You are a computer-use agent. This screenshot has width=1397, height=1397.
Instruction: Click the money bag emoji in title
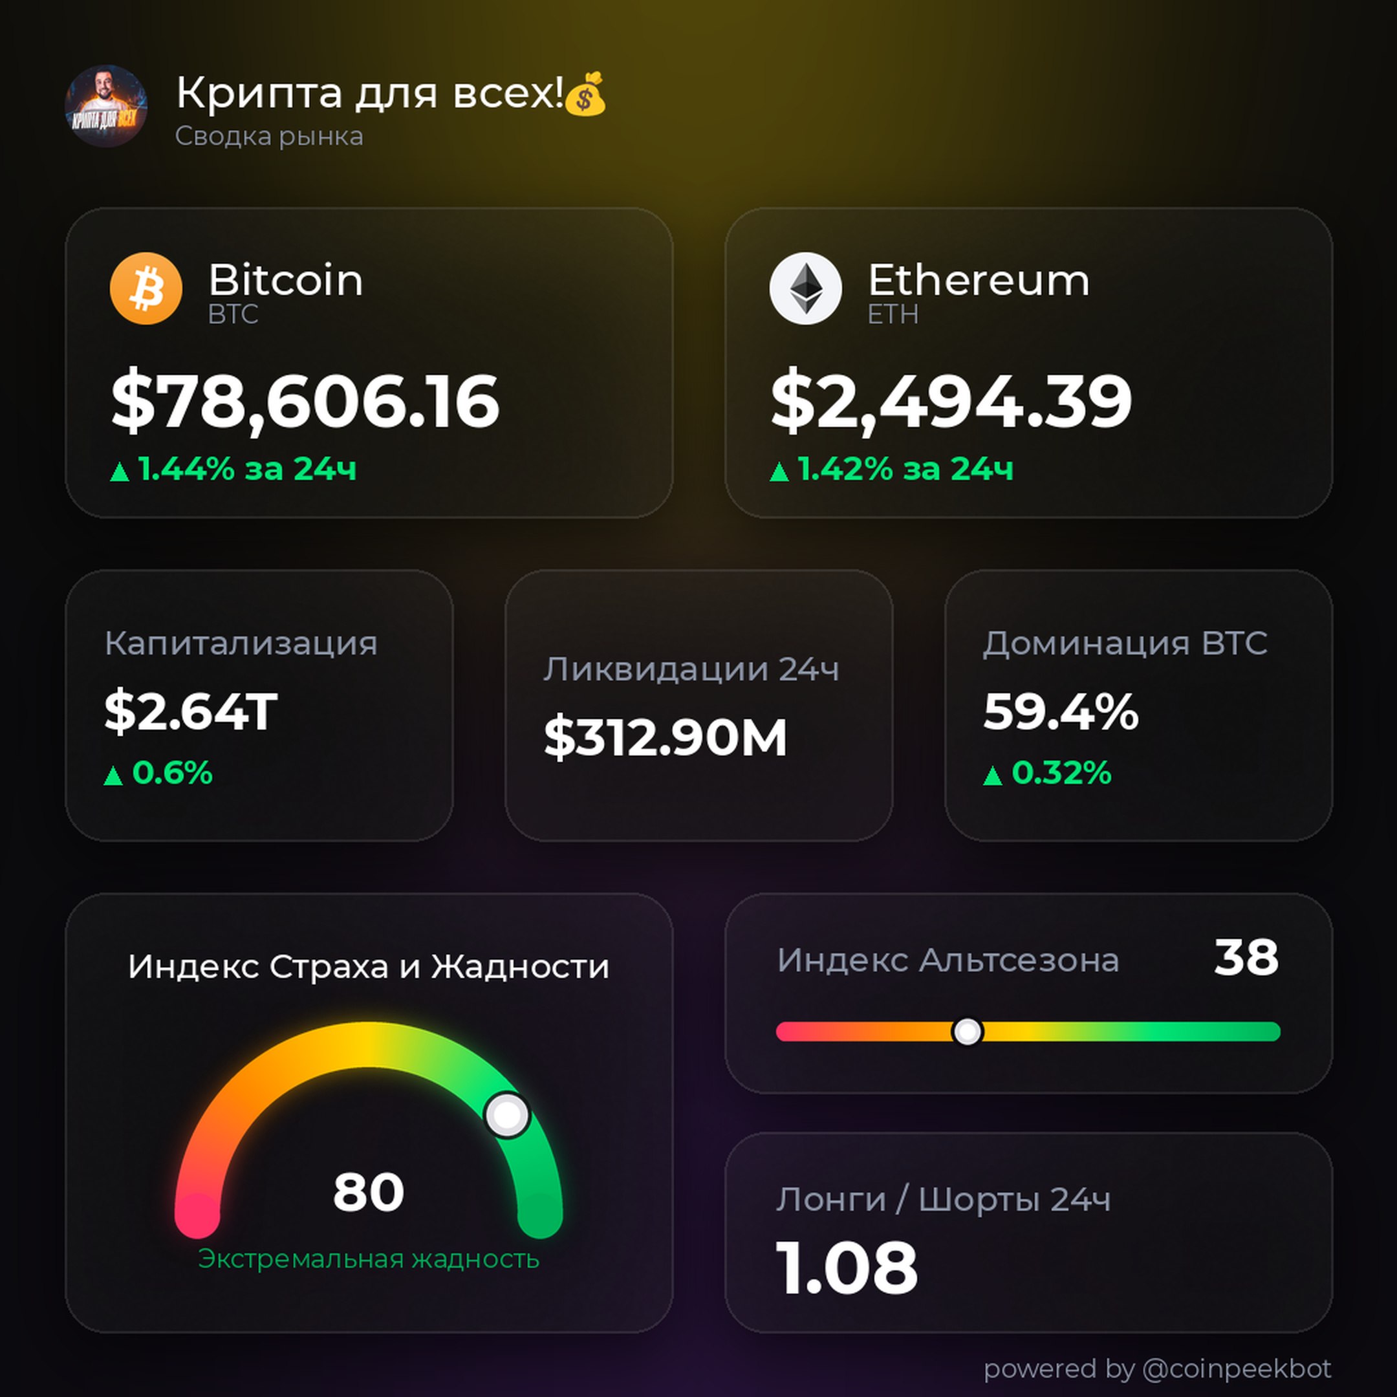585,94
